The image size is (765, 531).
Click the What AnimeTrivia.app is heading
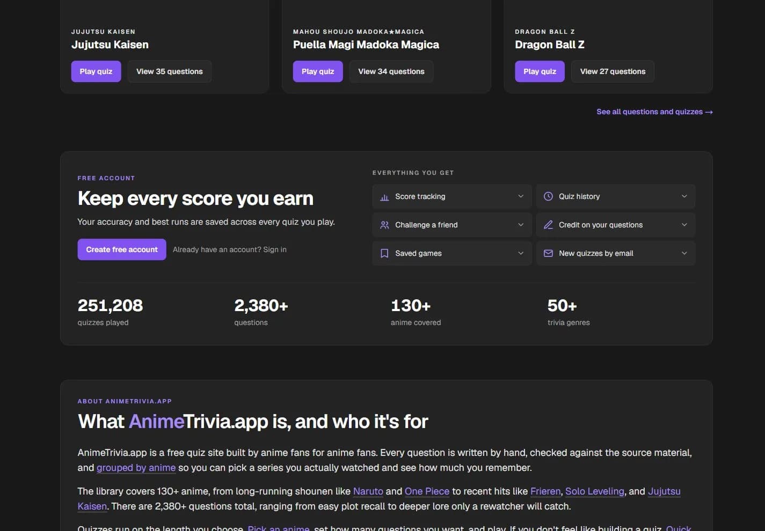253,422
